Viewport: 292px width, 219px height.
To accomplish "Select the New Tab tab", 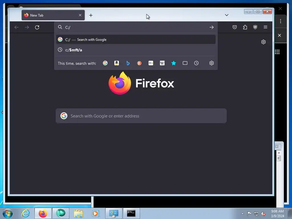I will [53, 15].
